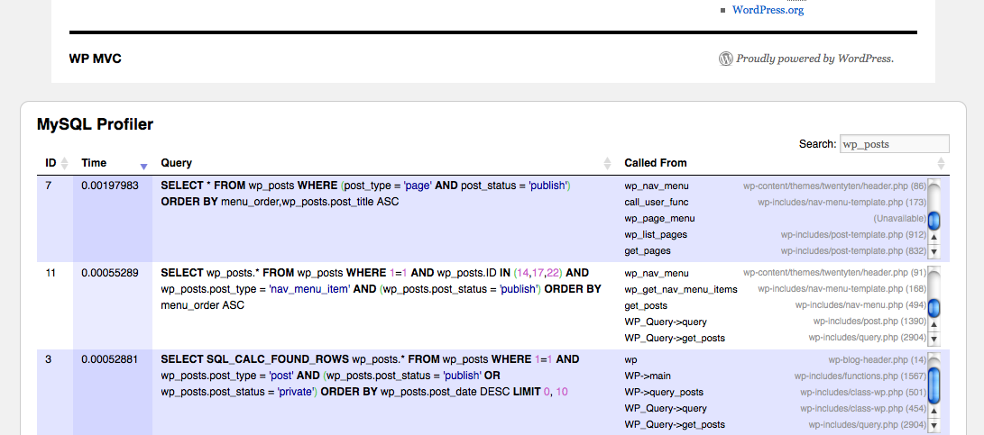Click the WP MVC site title
984x435 pixels.
pos(96,59)
